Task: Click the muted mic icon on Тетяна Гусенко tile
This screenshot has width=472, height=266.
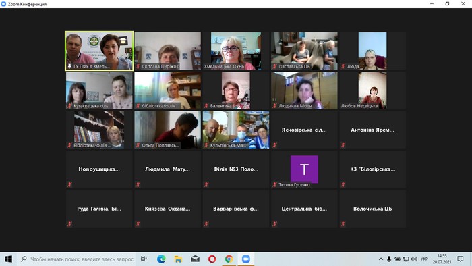Action: pyautogui.click(x=274, y=185)
